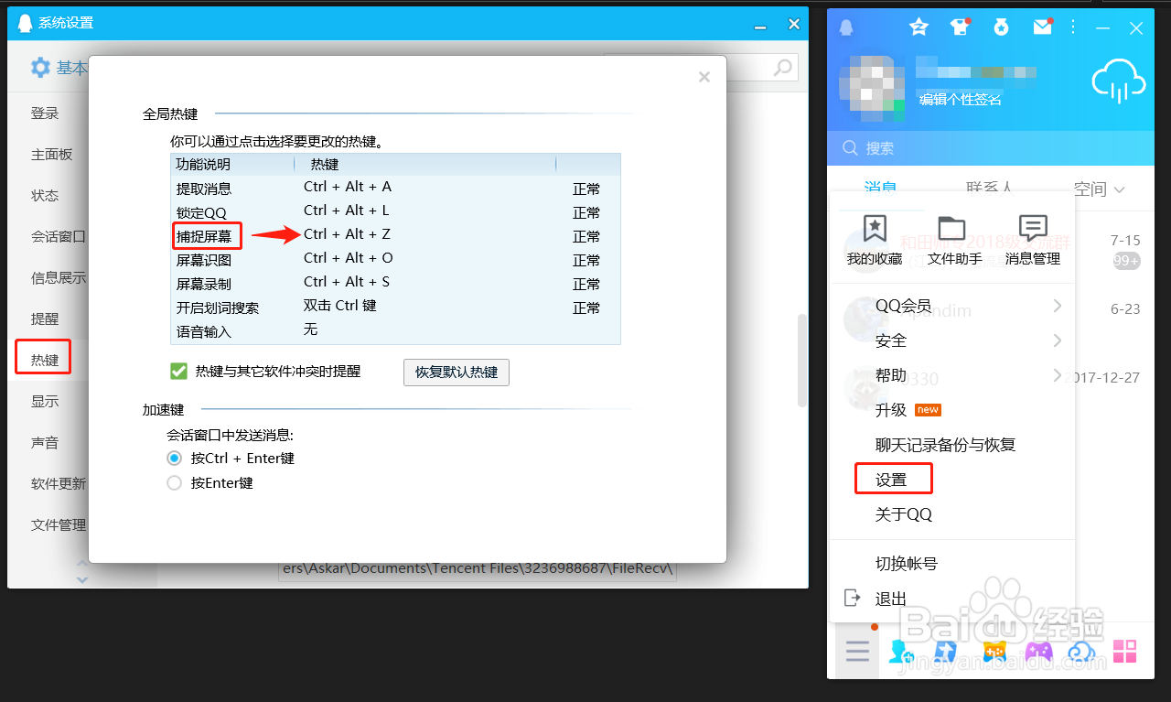Open QQ Mail envelope icon
The width and height of the screenshot is (1171, 702).
(1043, 27)
